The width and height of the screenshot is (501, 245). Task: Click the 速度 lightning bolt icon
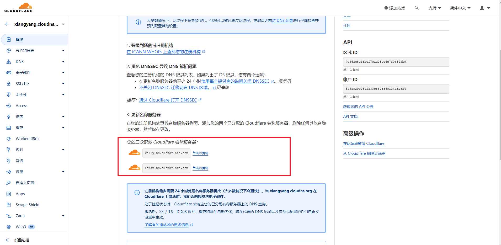pyautogui.click(x=9, y=117)
